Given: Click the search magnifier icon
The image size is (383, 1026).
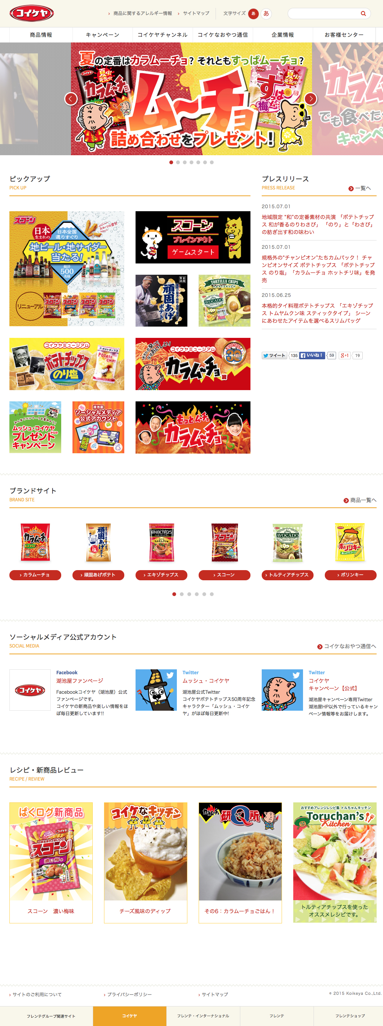Looking at the screenshot, I should point(363,14).
